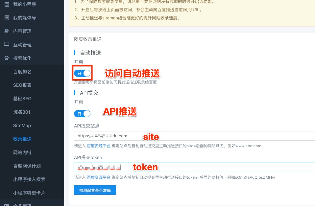
Task: Navigate to SiteMap in sidebar
Action: (22, 126)
